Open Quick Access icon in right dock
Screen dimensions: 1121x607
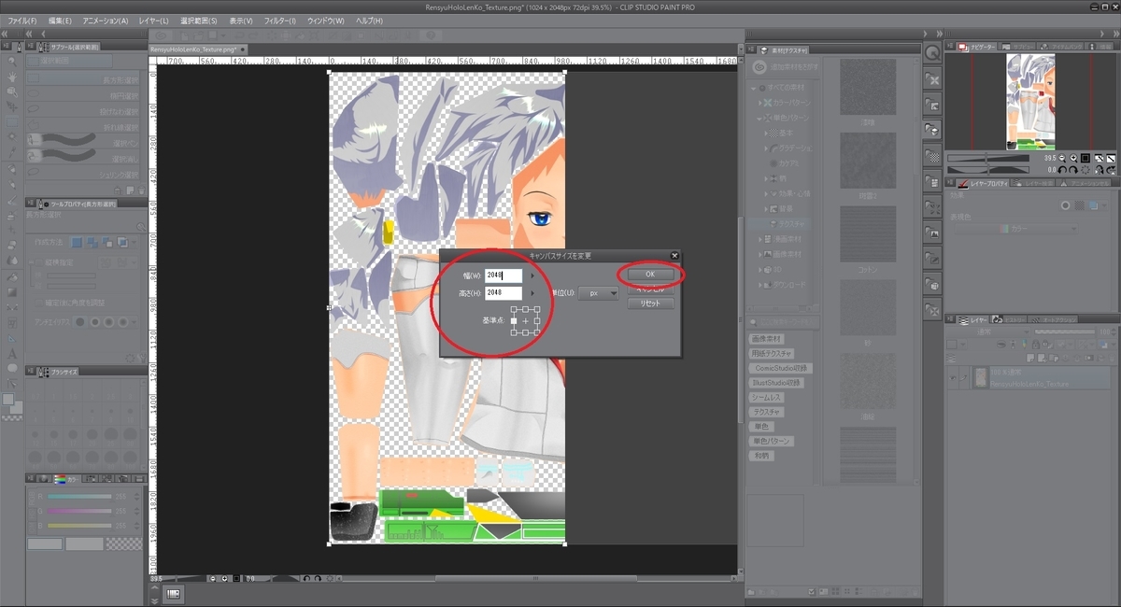(932, 53)
